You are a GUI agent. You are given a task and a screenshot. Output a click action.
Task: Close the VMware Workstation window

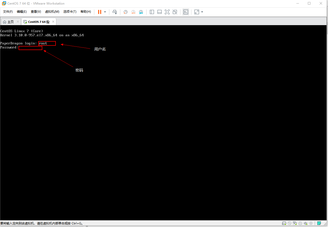pyautogui.click(x=321, y=4)
